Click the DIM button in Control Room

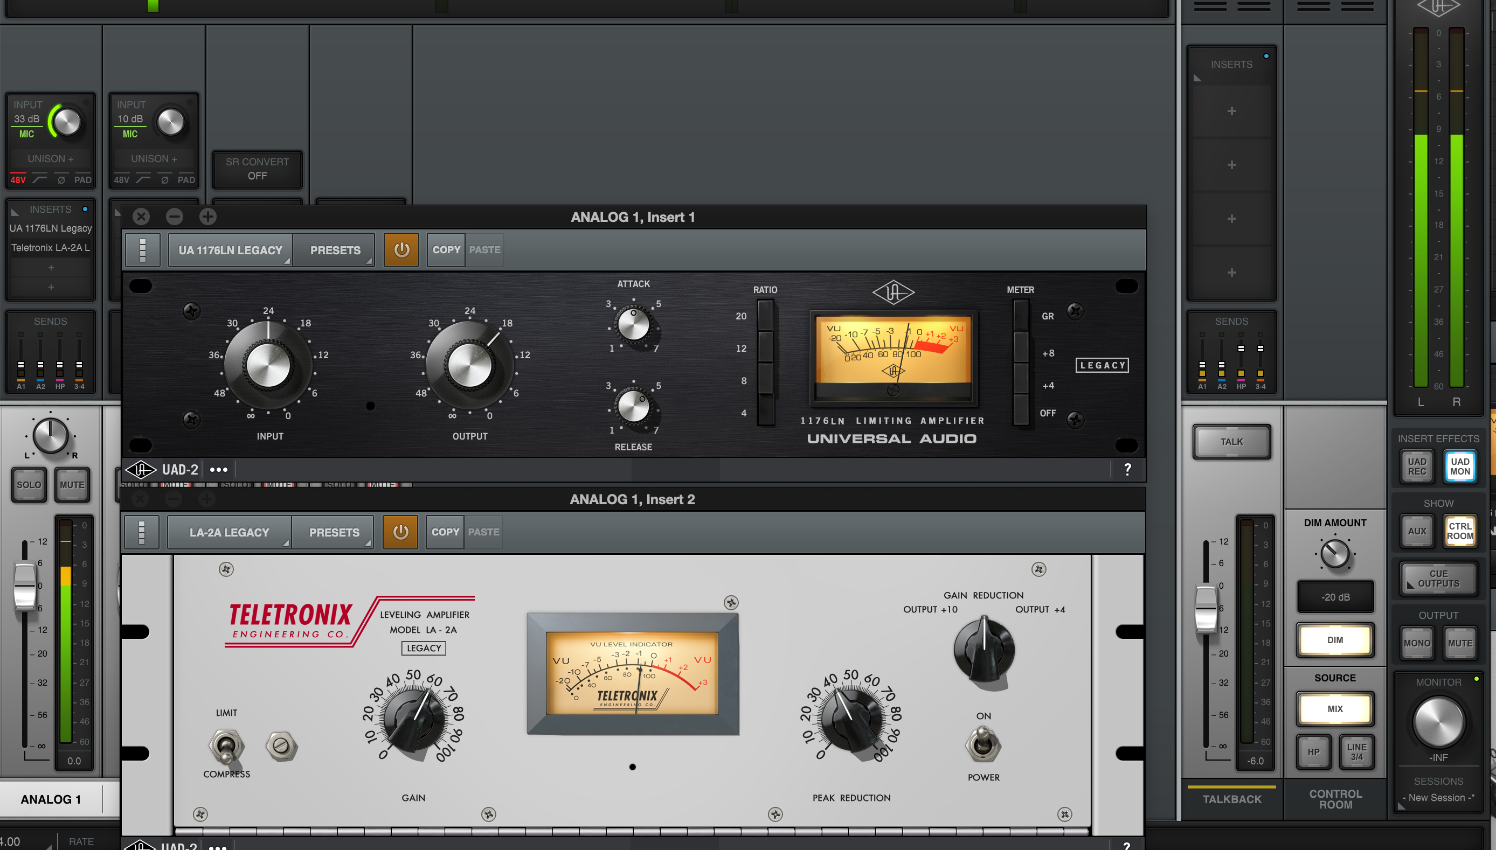point(1335,639)
